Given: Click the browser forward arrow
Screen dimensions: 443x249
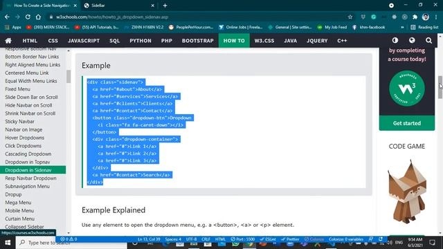Looking at the screenshot, I should [17, 17].
